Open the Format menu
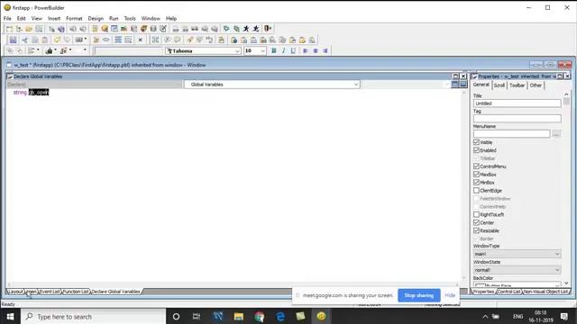The height and width of the screenshot is (324, 577). (74, 18)
